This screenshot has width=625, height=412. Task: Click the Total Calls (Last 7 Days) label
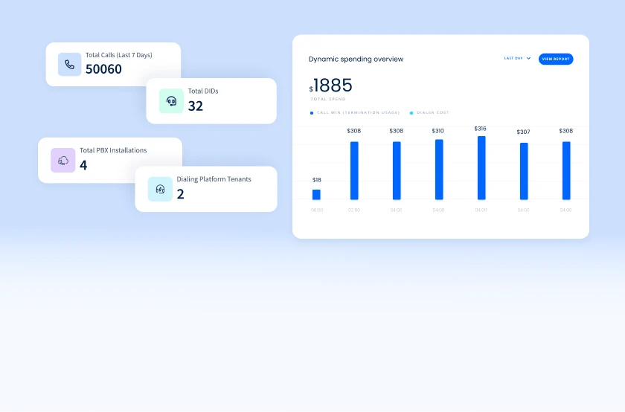[119, 55]
